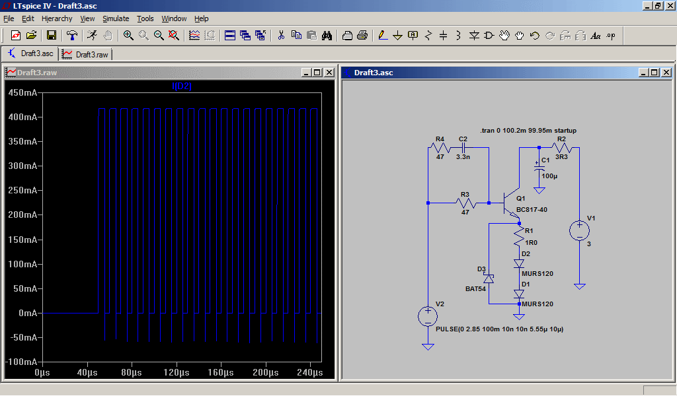Switch to the Draft3.asc tab
Image resolution: width=677 pixels, height=396 pixels.
30,53
